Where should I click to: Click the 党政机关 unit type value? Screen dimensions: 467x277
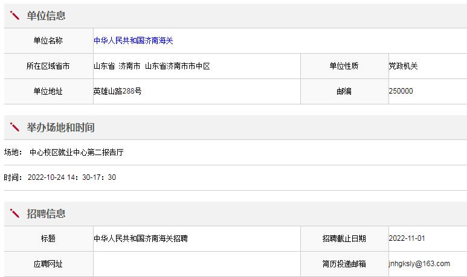(x=403, y=66)
